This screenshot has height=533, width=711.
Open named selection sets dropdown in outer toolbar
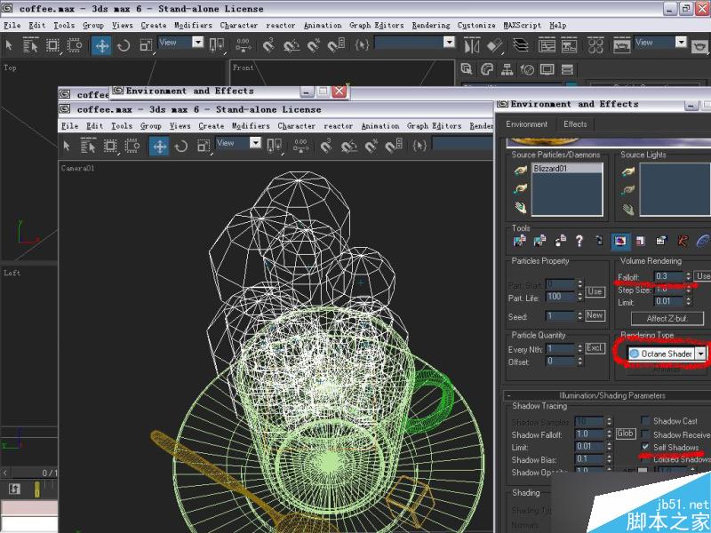pos(449,42)
